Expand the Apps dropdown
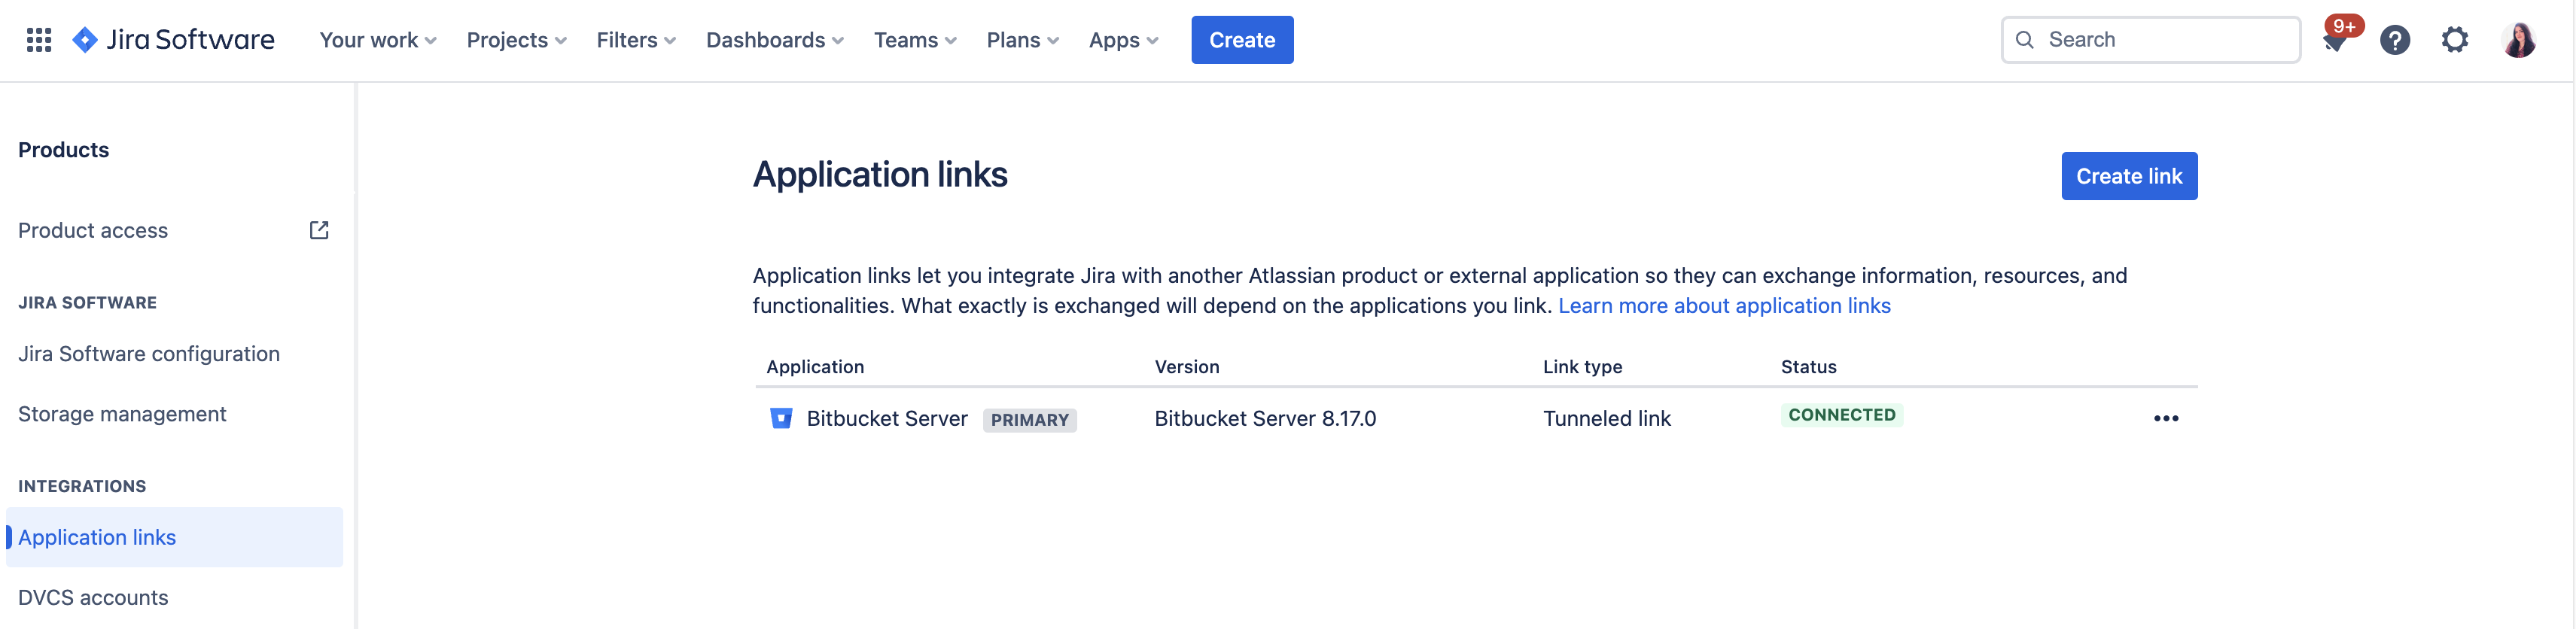2576x629 pixels. [x=1124, y=40]
